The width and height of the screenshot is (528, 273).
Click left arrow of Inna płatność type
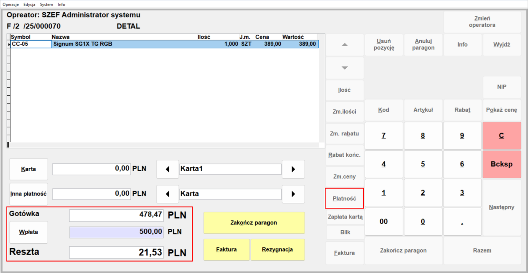(167, 194)
